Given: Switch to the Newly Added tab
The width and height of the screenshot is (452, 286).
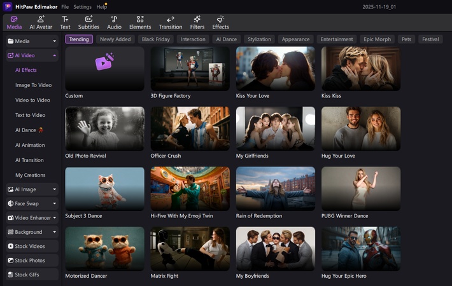Looking at the screenshot, I should pos(115,39).
